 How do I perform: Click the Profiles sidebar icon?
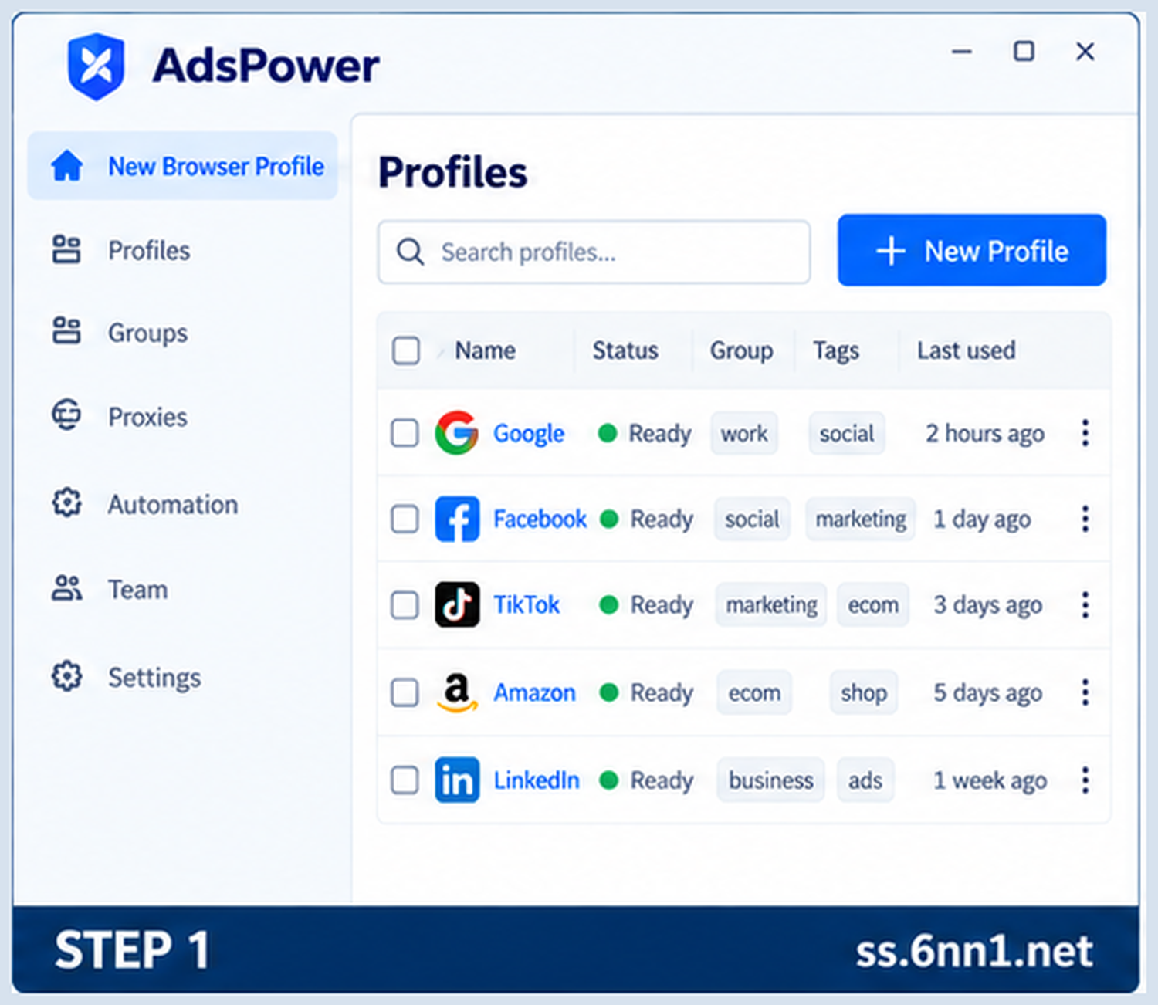(x=66, y=249)
